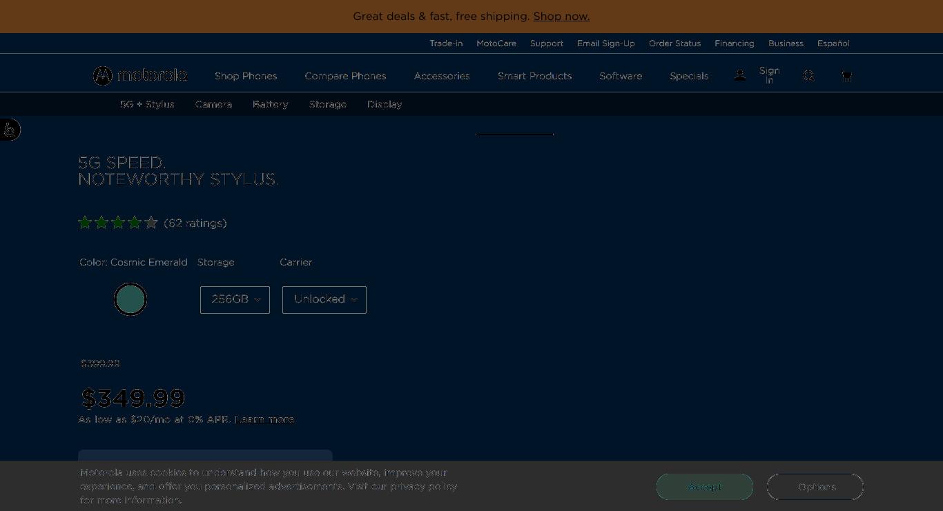Jump to the Display section
This screenshot has height=511, width=943.
pyautogui.click(x=385, y=104)
